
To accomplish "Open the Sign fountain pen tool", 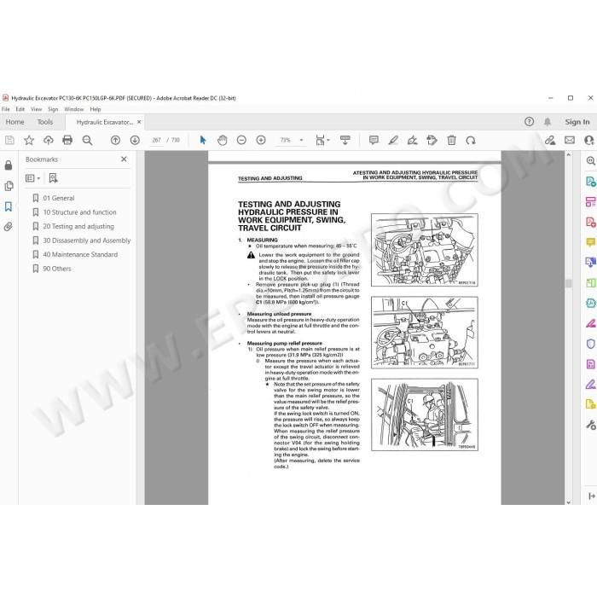I will (412, 141).
